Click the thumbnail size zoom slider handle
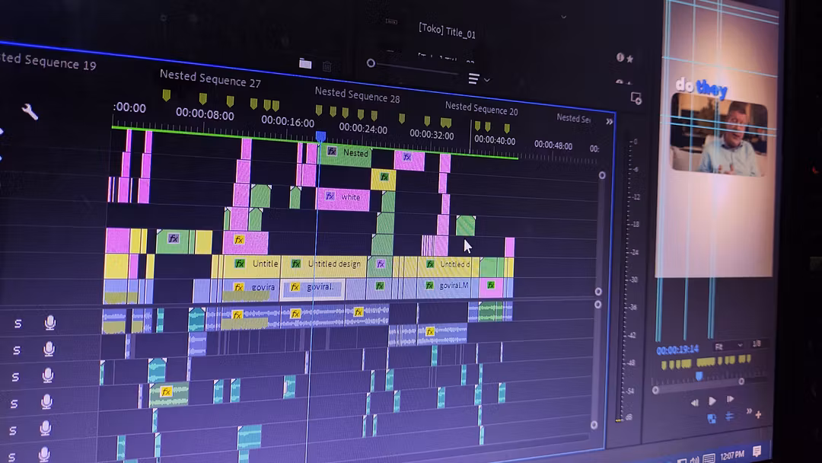The width and height of the screenshot is (822, 463). [x=371, y=63]
